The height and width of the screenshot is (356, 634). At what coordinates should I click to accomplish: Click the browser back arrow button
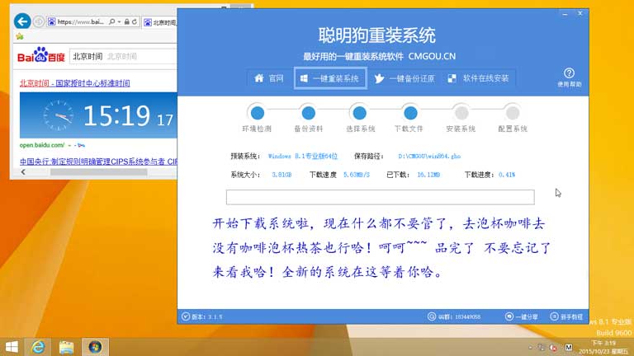click(24, 21)
